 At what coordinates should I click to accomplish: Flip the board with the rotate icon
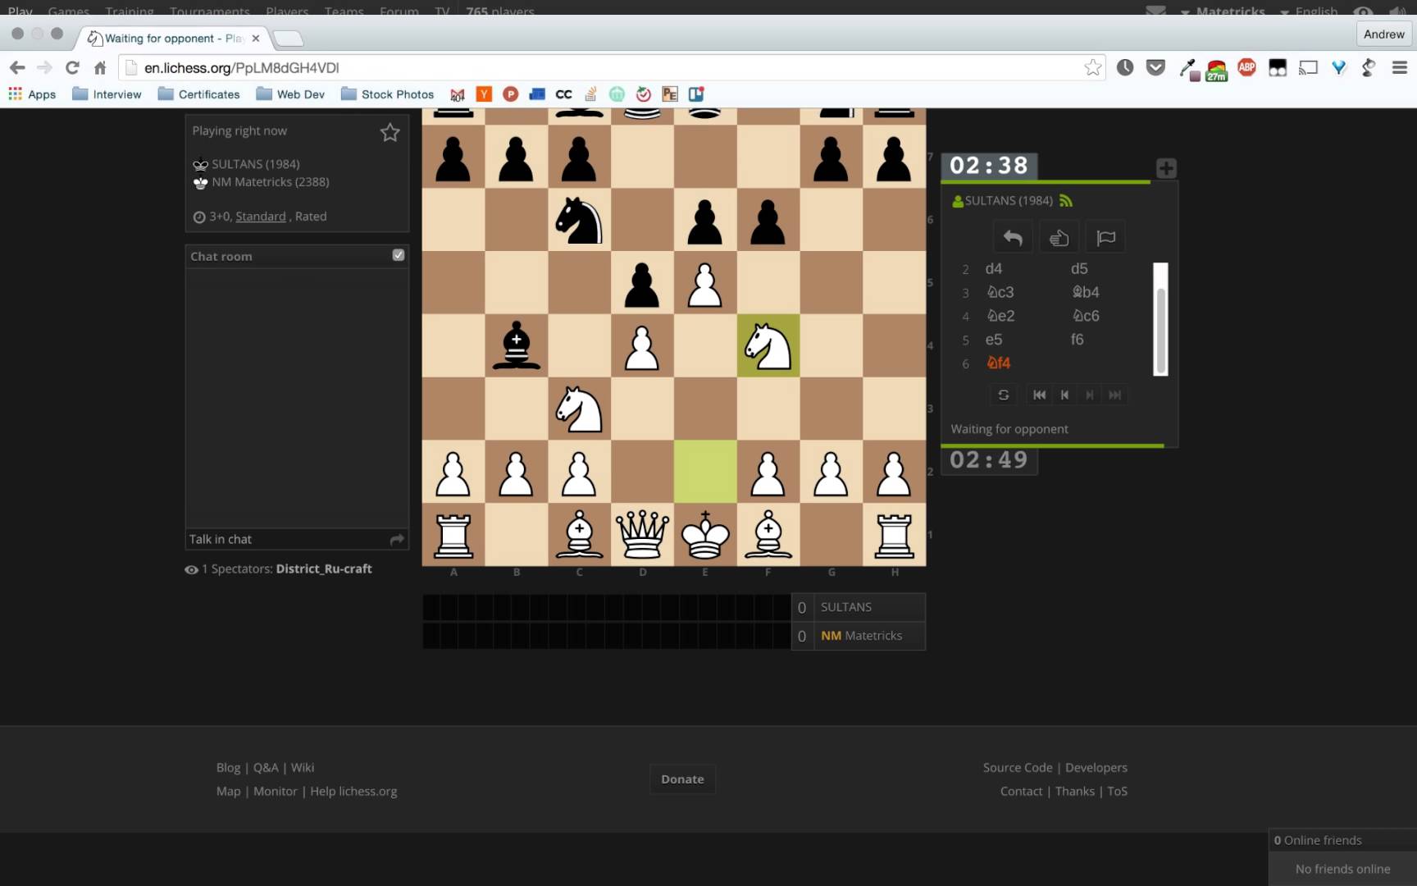[x=1003, y=395]
